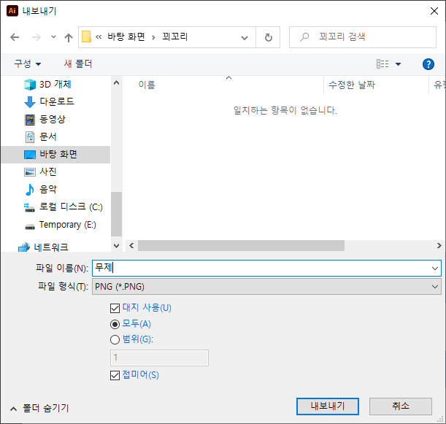Click the horizontal scrollbar right arrow
The height and width of the screenshot is (424, 446).
pos(439,246)
